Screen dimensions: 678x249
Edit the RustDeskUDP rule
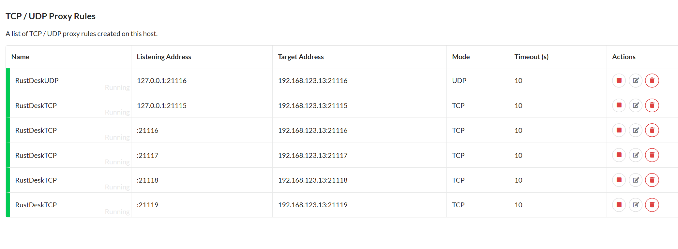[x=635, y=80]
